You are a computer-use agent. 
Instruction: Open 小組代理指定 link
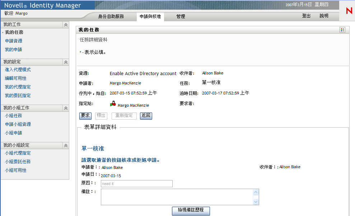[x=18, y=153]
